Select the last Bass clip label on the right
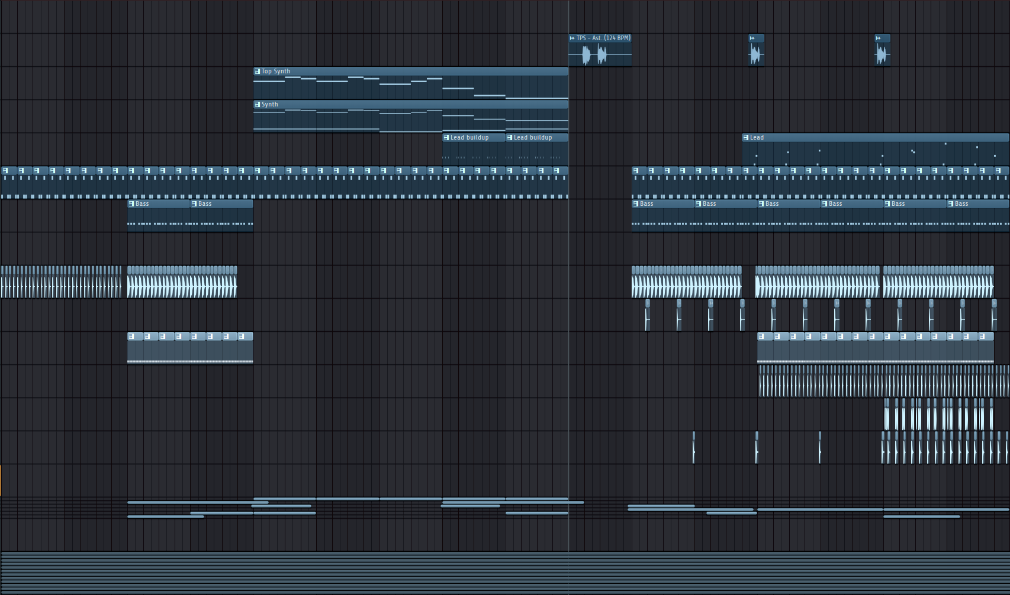 coord(961,203)
